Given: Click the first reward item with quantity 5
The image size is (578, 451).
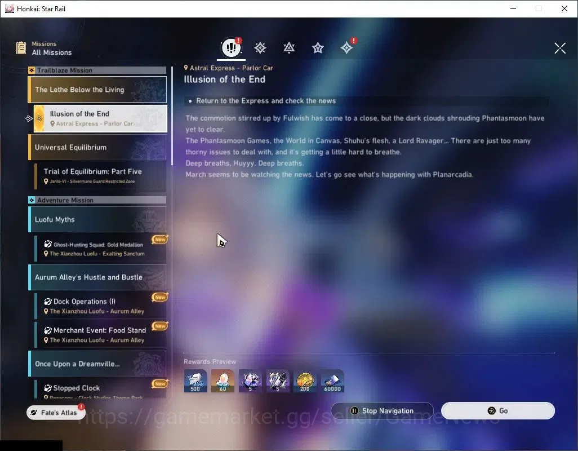Looking at the screenshot, I should point(250,381).
